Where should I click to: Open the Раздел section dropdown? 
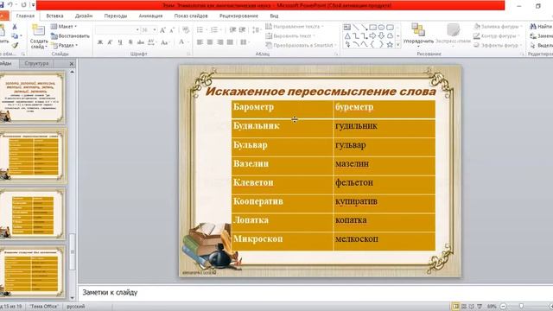[x=64, y=46]
